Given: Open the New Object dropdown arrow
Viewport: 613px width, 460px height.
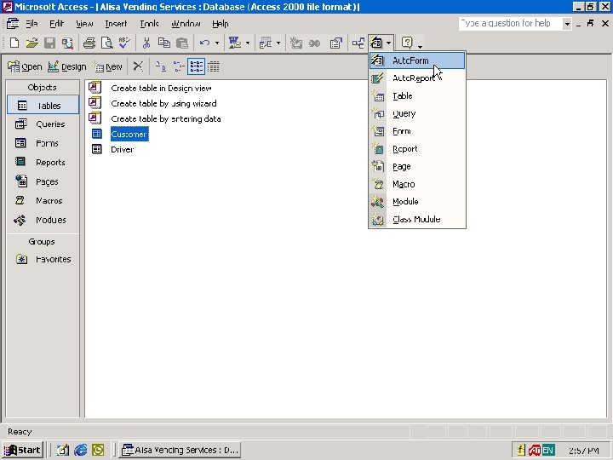Looking at the screenshot, I should [x=388, y=43].
